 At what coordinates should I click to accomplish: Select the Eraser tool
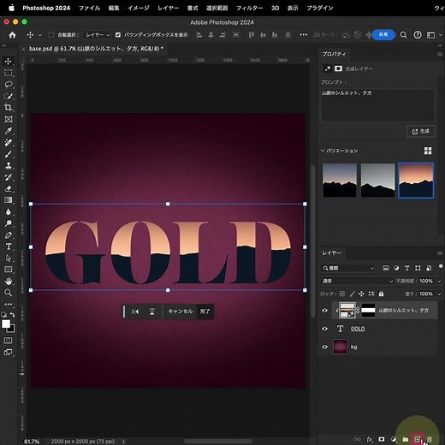(8, 188)
